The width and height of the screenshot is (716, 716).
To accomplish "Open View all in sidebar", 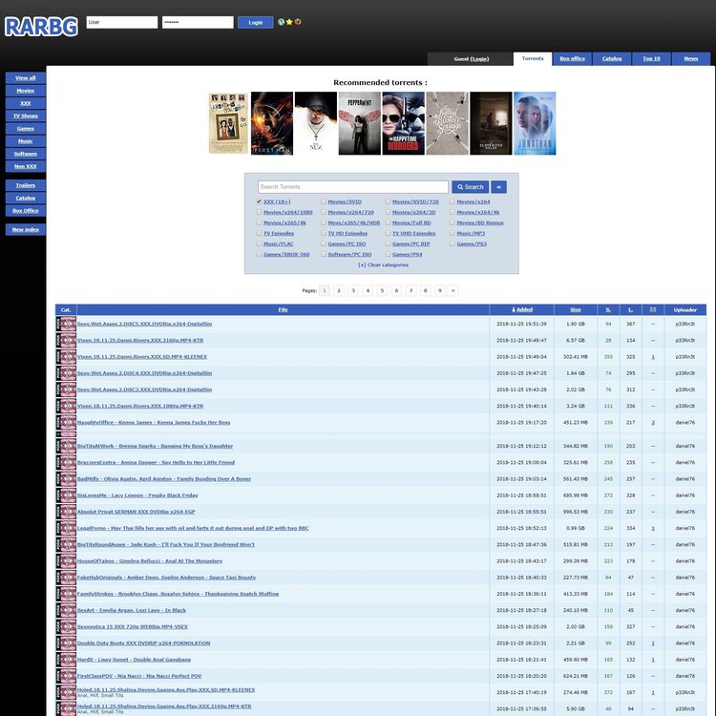I will (26, 78).
